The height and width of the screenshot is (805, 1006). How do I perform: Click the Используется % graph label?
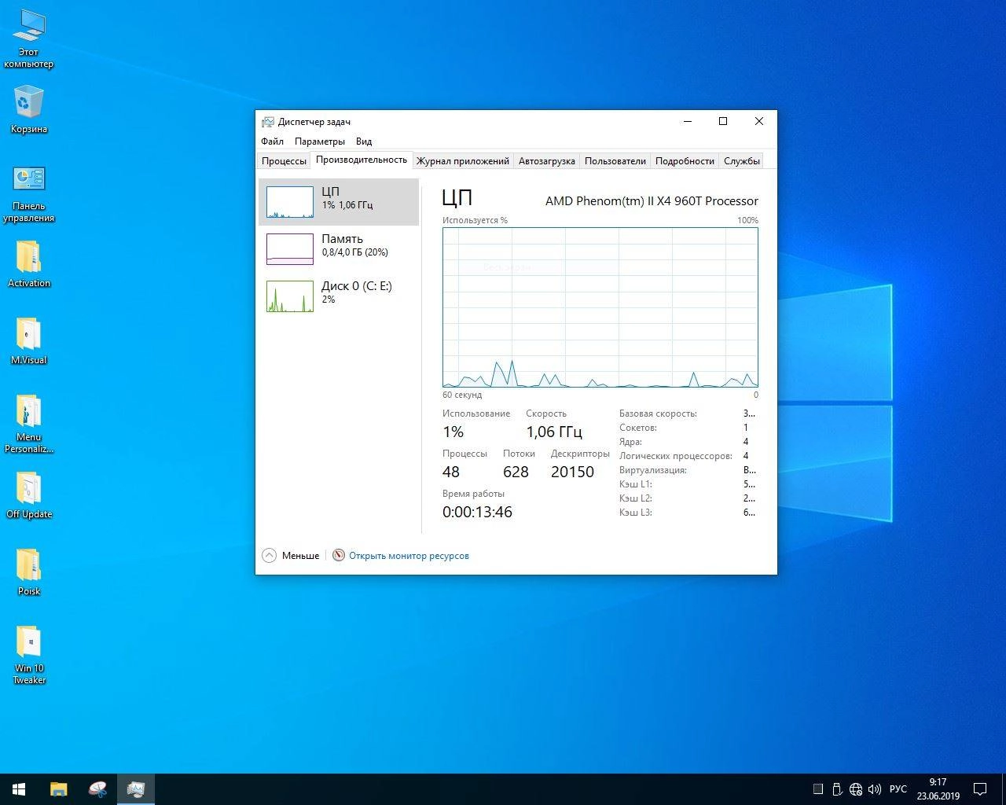(475, 220)
